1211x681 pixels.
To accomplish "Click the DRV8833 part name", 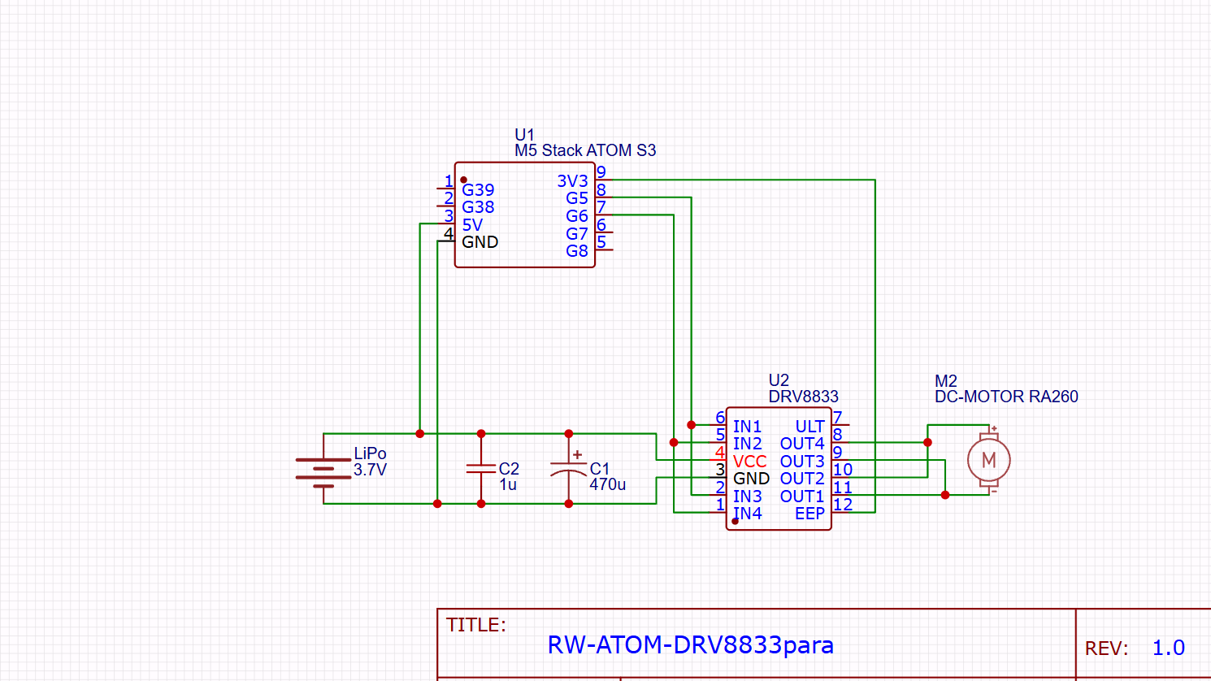I will (803, 397).
